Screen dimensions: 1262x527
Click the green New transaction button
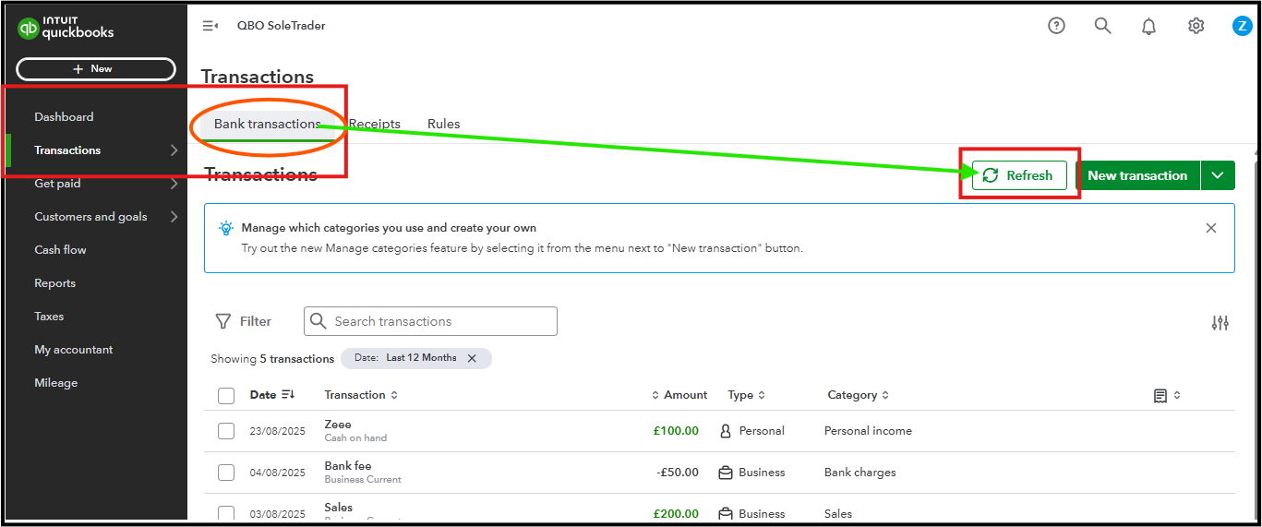(1137, 175)
